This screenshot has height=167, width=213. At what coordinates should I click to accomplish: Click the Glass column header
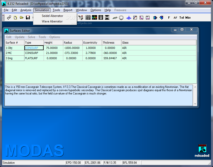(x=159, y=43)
